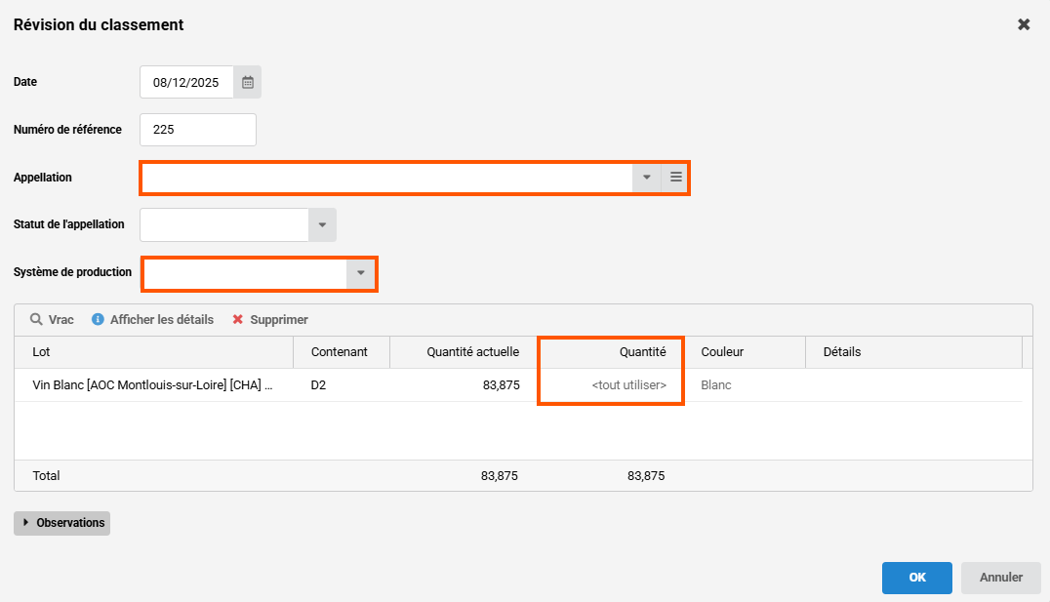Select the Vin Blanc Montlouis-sur-Loire row
Screen dimensions: 1050x602
[152, 385]
